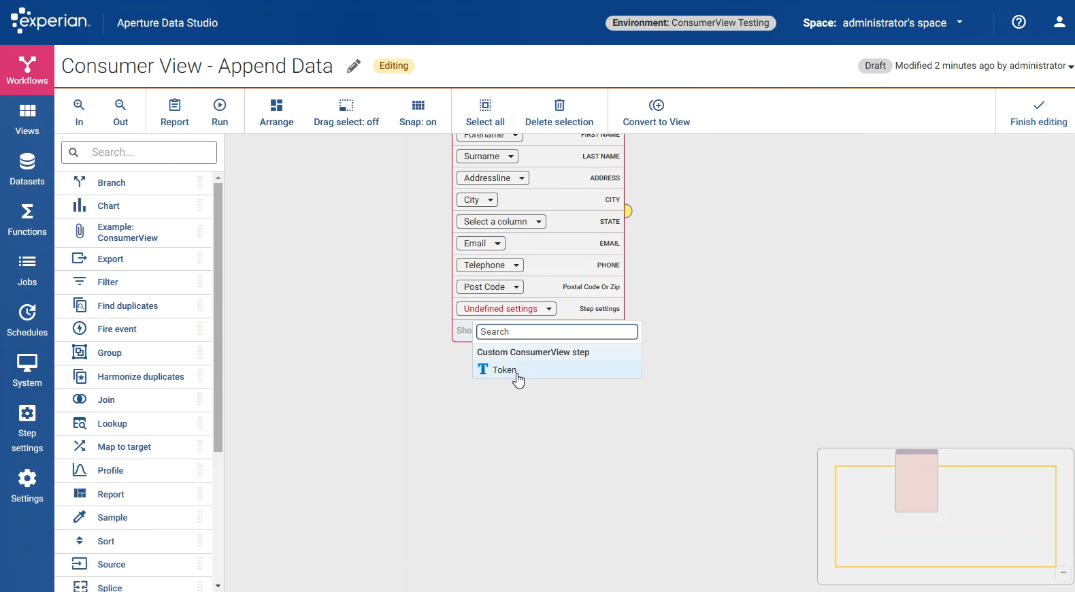Go to Datasets in the sidebar

(x=27, y=171)
